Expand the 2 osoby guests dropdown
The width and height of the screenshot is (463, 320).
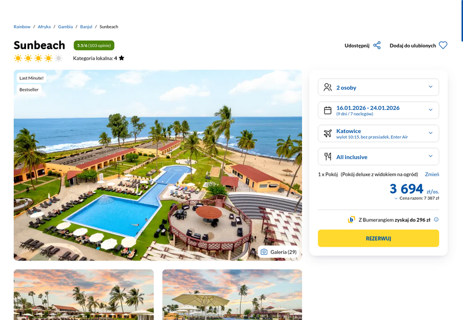pyautogui.click(x=379, y=87)
